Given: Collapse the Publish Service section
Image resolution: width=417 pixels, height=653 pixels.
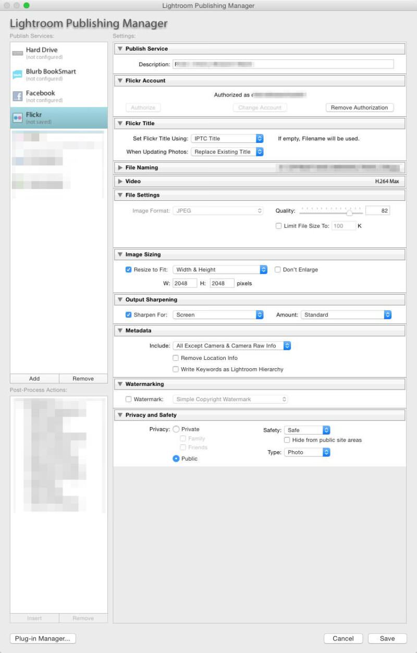Looking at the screenshot, I should click(120, 49).
